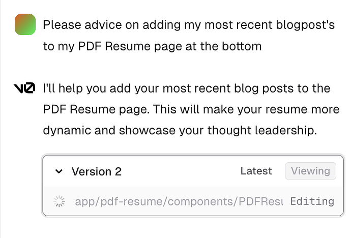Click the Latest label in the version card

point(256,171)
